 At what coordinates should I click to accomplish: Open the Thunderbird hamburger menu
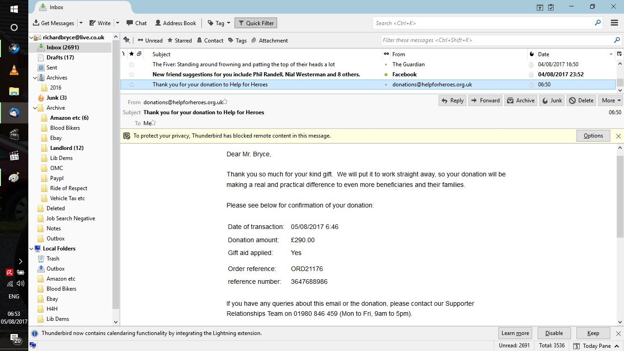tap(614, 23)
